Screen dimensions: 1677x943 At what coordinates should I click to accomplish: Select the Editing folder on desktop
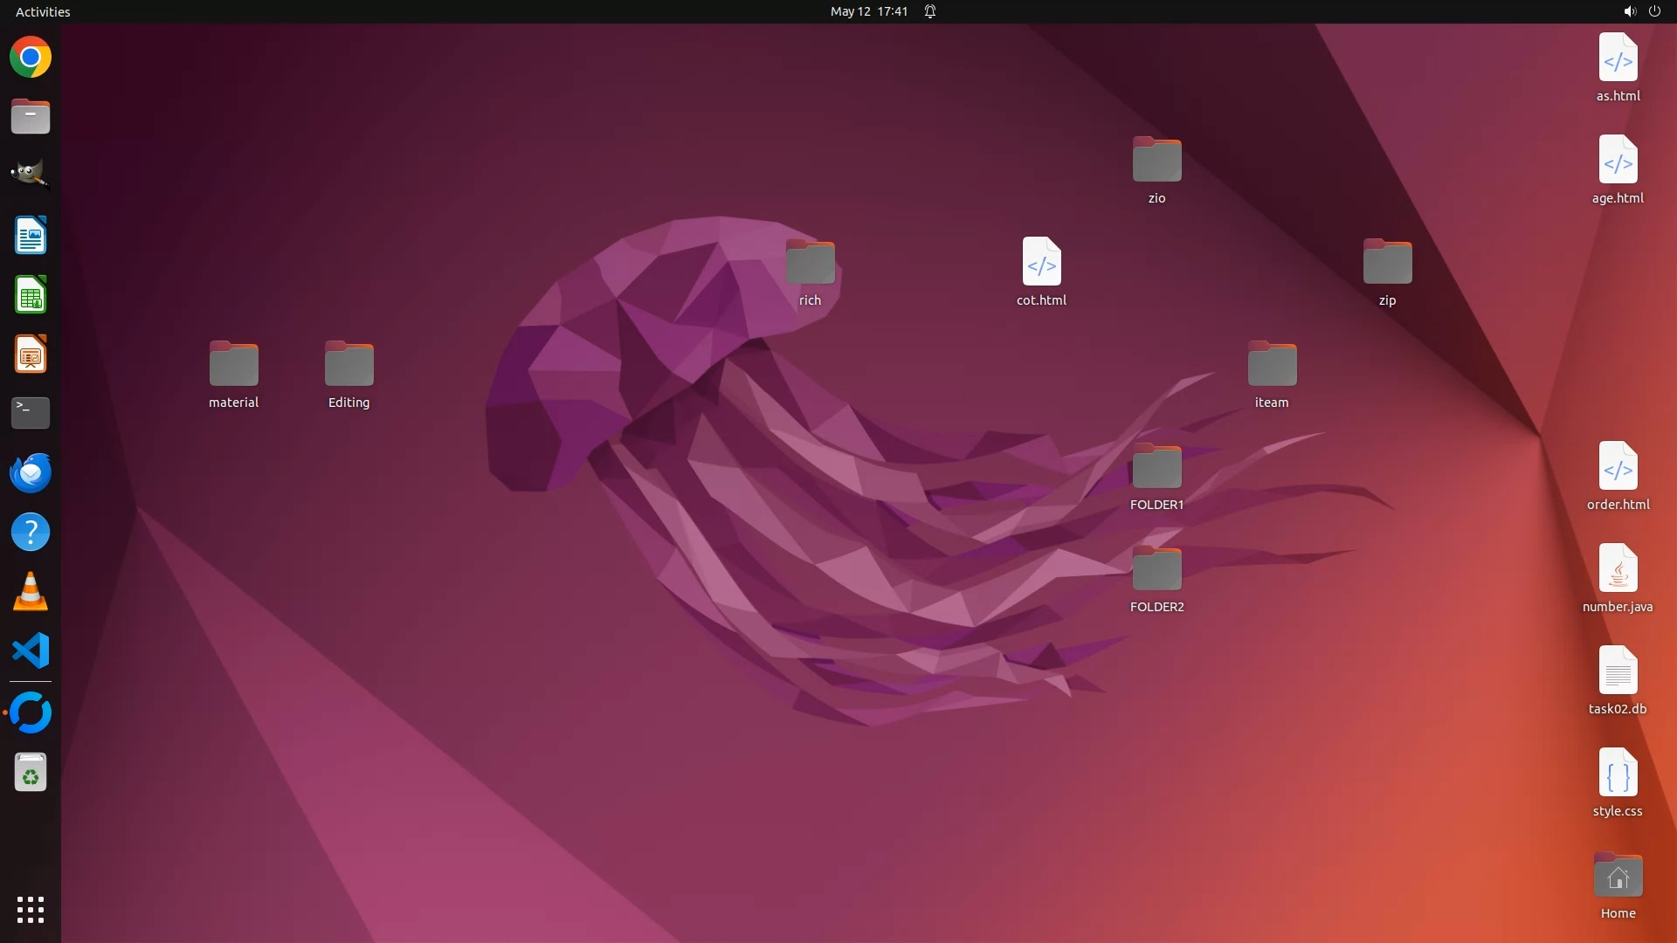click(349, 365)
